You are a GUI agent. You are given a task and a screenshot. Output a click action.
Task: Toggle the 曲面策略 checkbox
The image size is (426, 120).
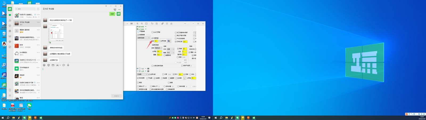(138, 35)
